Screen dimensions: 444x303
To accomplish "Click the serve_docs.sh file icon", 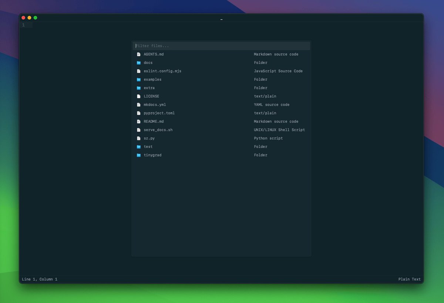I will point(139,130).
